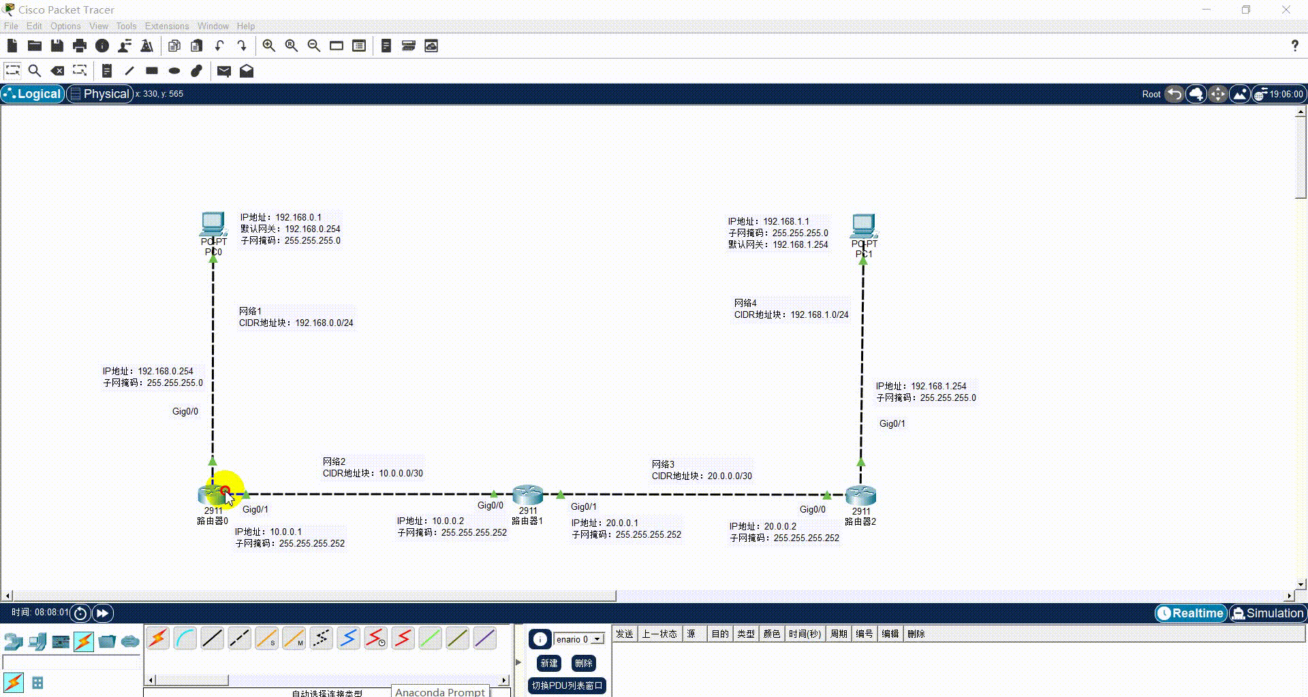The width and height of the screenshot is (1308, 697).
Task: Select the Connections device category
Action: (x=84, y=641)
